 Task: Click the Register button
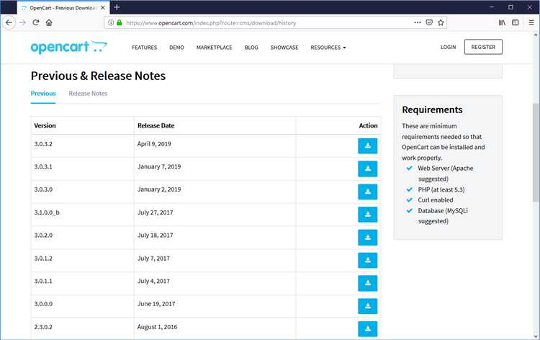[x=483, y=47]
